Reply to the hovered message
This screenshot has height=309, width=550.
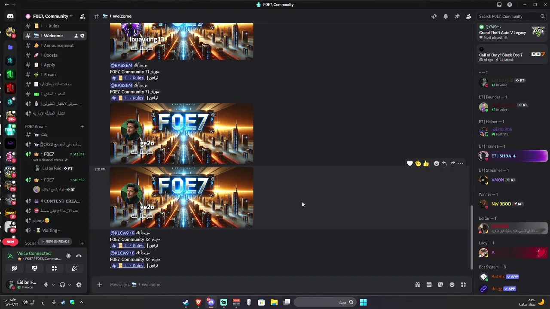coord(444,164)
